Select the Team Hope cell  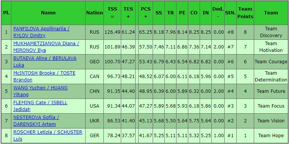tap(271, 135)
